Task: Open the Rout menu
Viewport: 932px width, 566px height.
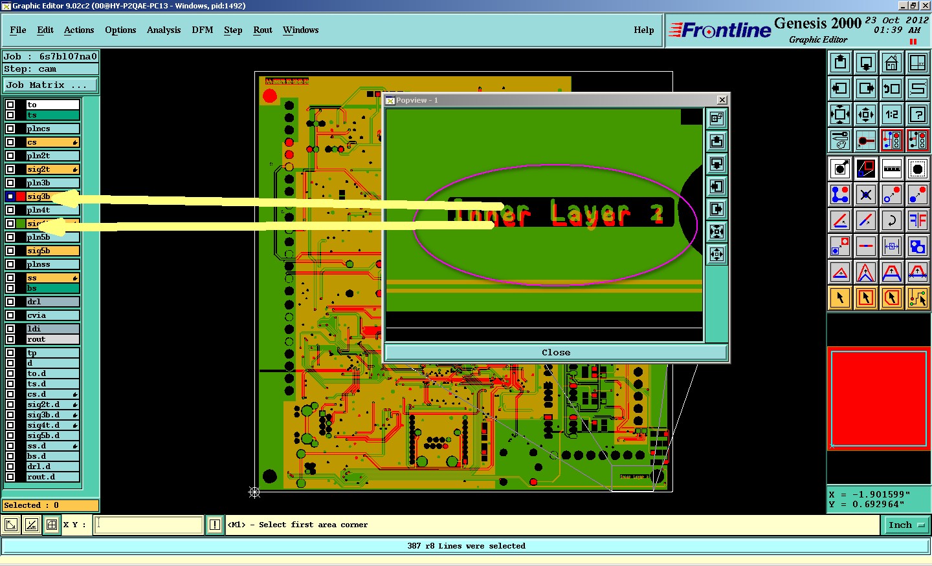Action: click(263, 30)
